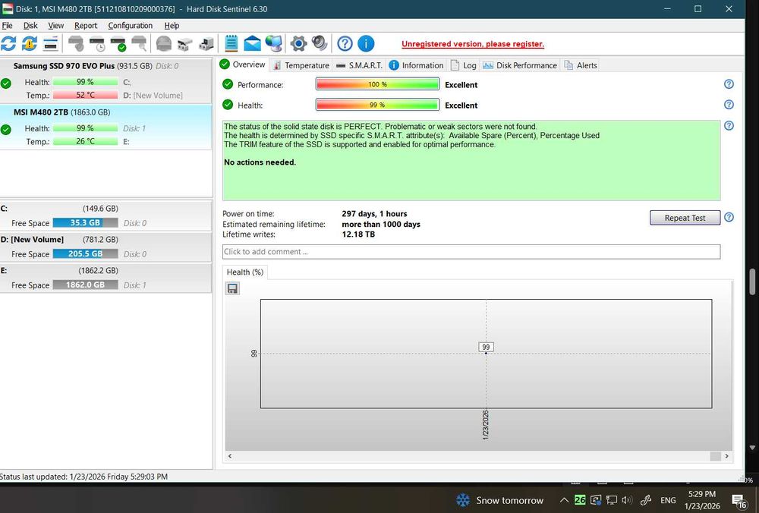The height and width of the screenshot is (513, 759).
Task: Click the gray speaker sound icon
Action: (320, 43)
